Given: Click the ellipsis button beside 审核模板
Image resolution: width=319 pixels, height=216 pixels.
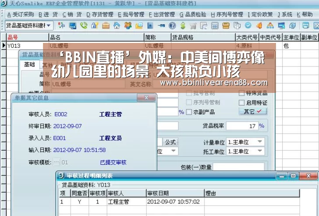Looking at the screenshot, I should 56,162.
